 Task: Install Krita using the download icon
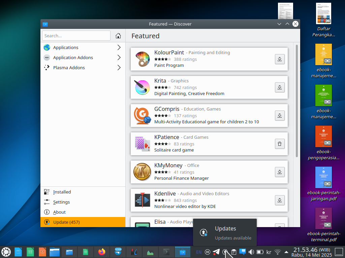tap(280, 87)
